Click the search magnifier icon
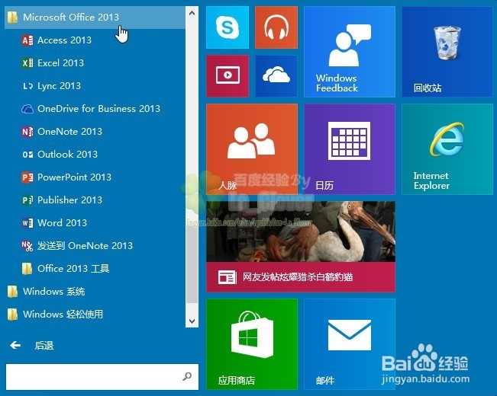This screenshot has height=396, width=497. [187, 376]
